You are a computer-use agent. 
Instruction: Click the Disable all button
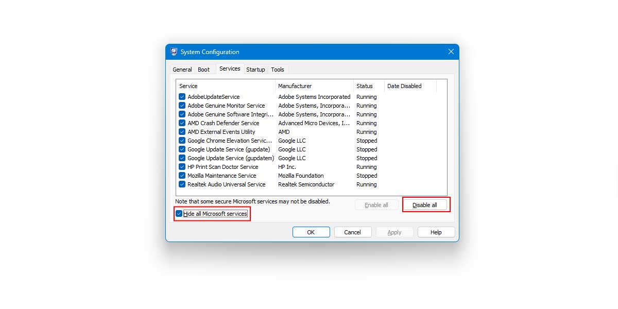(425, 205)
